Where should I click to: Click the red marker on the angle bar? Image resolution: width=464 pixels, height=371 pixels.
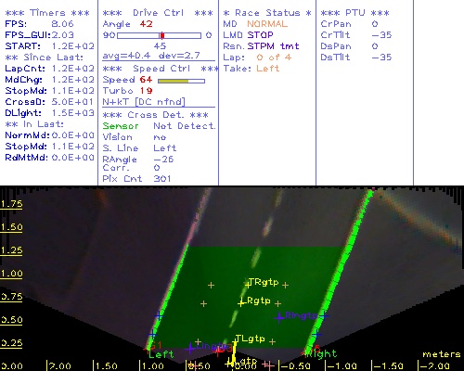[x=162, y=35]
